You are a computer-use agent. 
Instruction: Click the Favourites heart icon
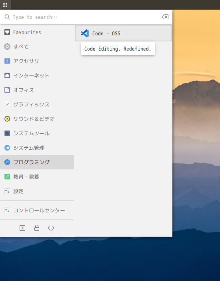7,32
